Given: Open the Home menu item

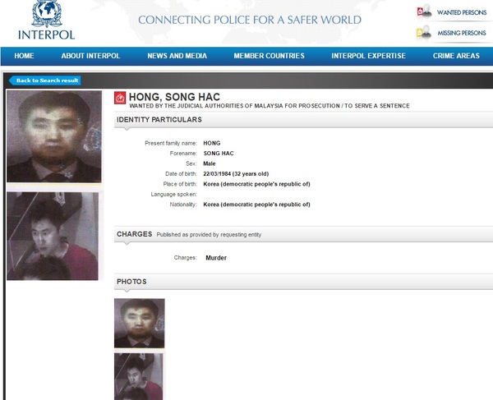Looking at the screenshot, I should coord(24,56).
